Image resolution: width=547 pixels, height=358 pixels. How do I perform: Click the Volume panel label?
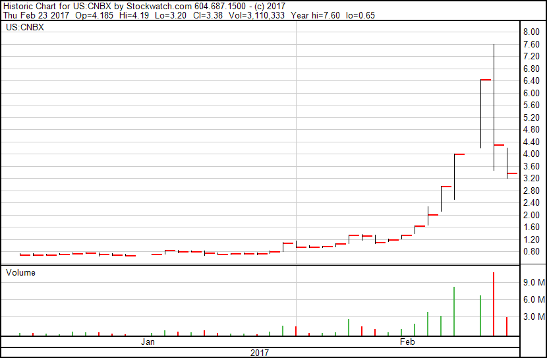point(20,272)
